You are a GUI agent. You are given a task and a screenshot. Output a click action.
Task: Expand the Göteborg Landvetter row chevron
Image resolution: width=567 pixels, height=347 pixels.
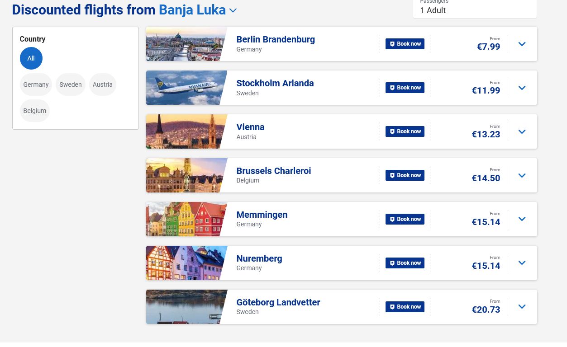[522, 307]
